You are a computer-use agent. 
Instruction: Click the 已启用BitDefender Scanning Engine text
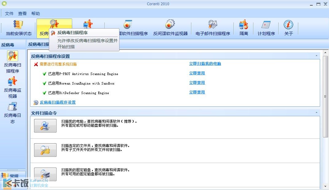pyautogui.click(x=78, y=93)
